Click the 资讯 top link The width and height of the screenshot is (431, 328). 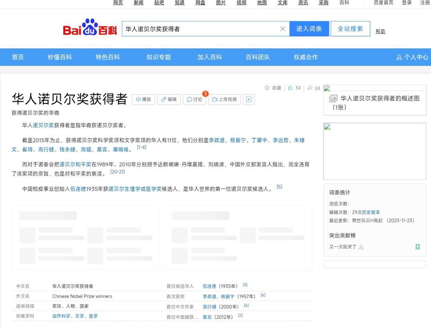coord(303,2)
